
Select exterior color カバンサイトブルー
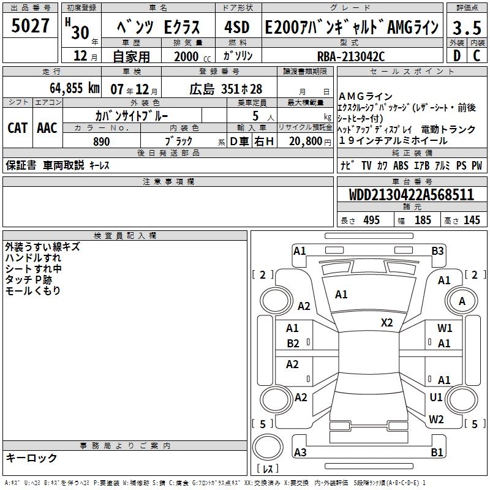132,116
